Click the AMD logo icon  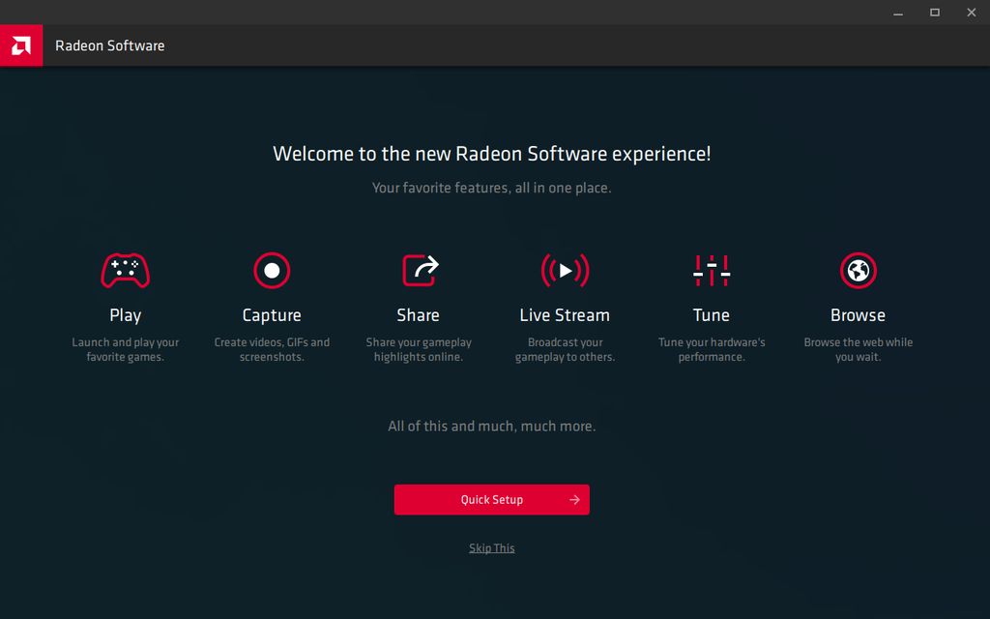[x=21, y=45]
